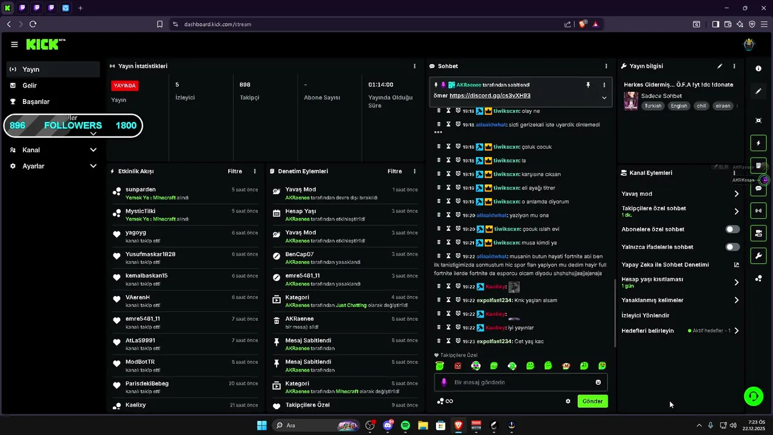Toggle the lightning bolt widget in the right sidebar
Viewport: 773px width, 435px height.
(x=759, y=143)
